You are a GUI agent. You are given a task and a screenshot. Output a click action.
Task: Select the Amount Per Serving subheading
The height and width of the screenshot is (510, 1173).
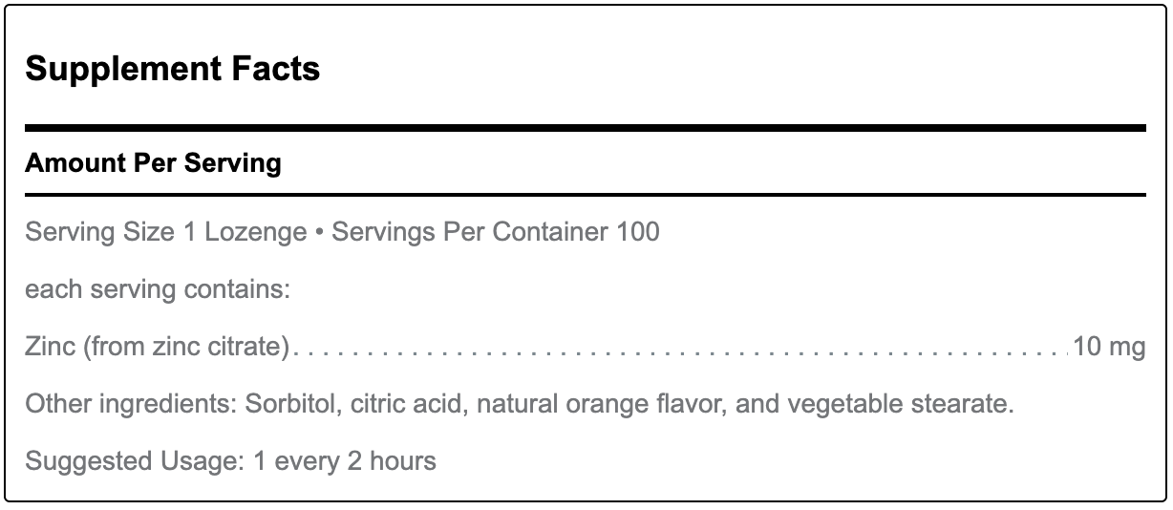tap(153, 163)
